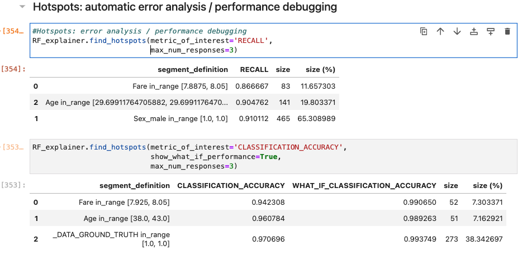Insert cell below icon

click(x=490, y=31)
